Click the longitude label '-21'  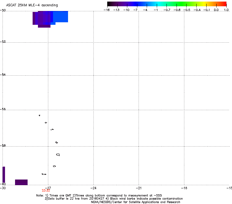[x=139, y=188]
